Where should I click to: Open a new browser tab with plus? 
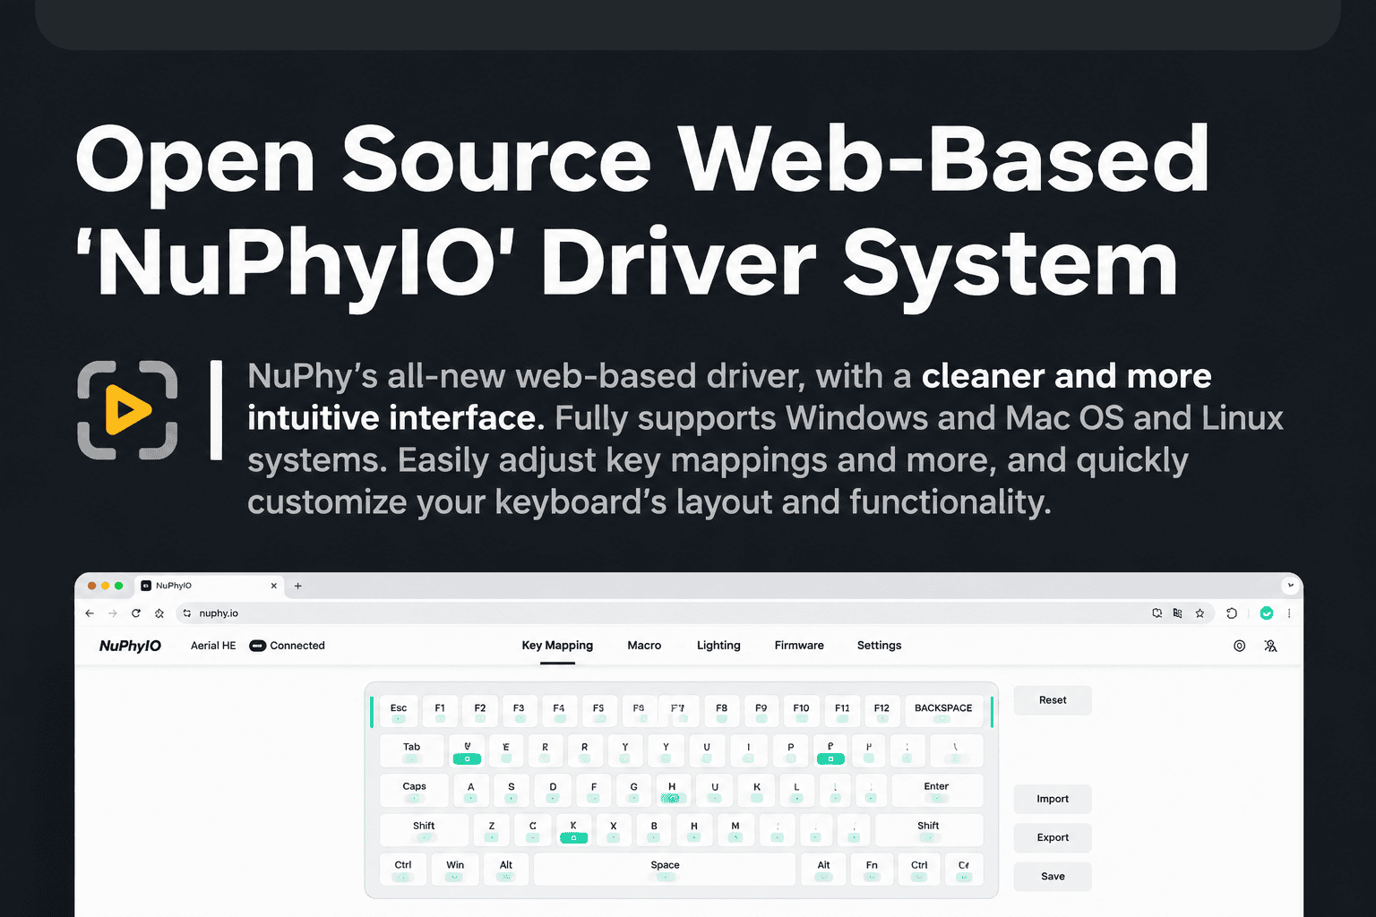click(298, 586)
